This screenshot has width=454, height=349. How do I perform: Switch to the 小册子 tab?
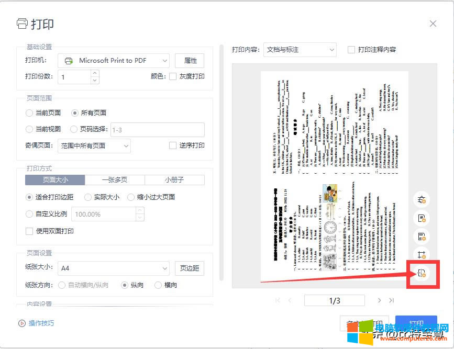174,179
